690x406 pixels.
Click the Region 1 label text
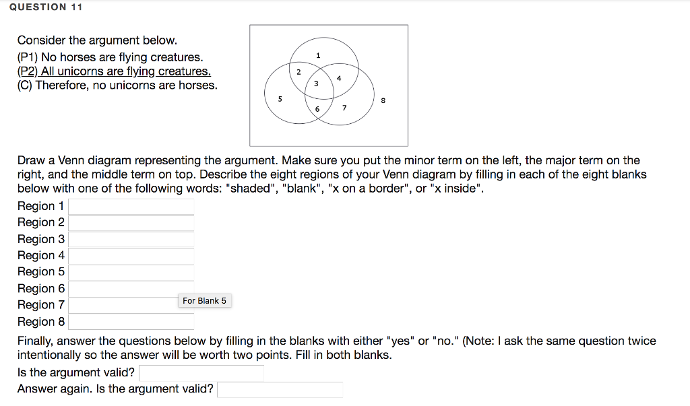(x=41, y=206)
